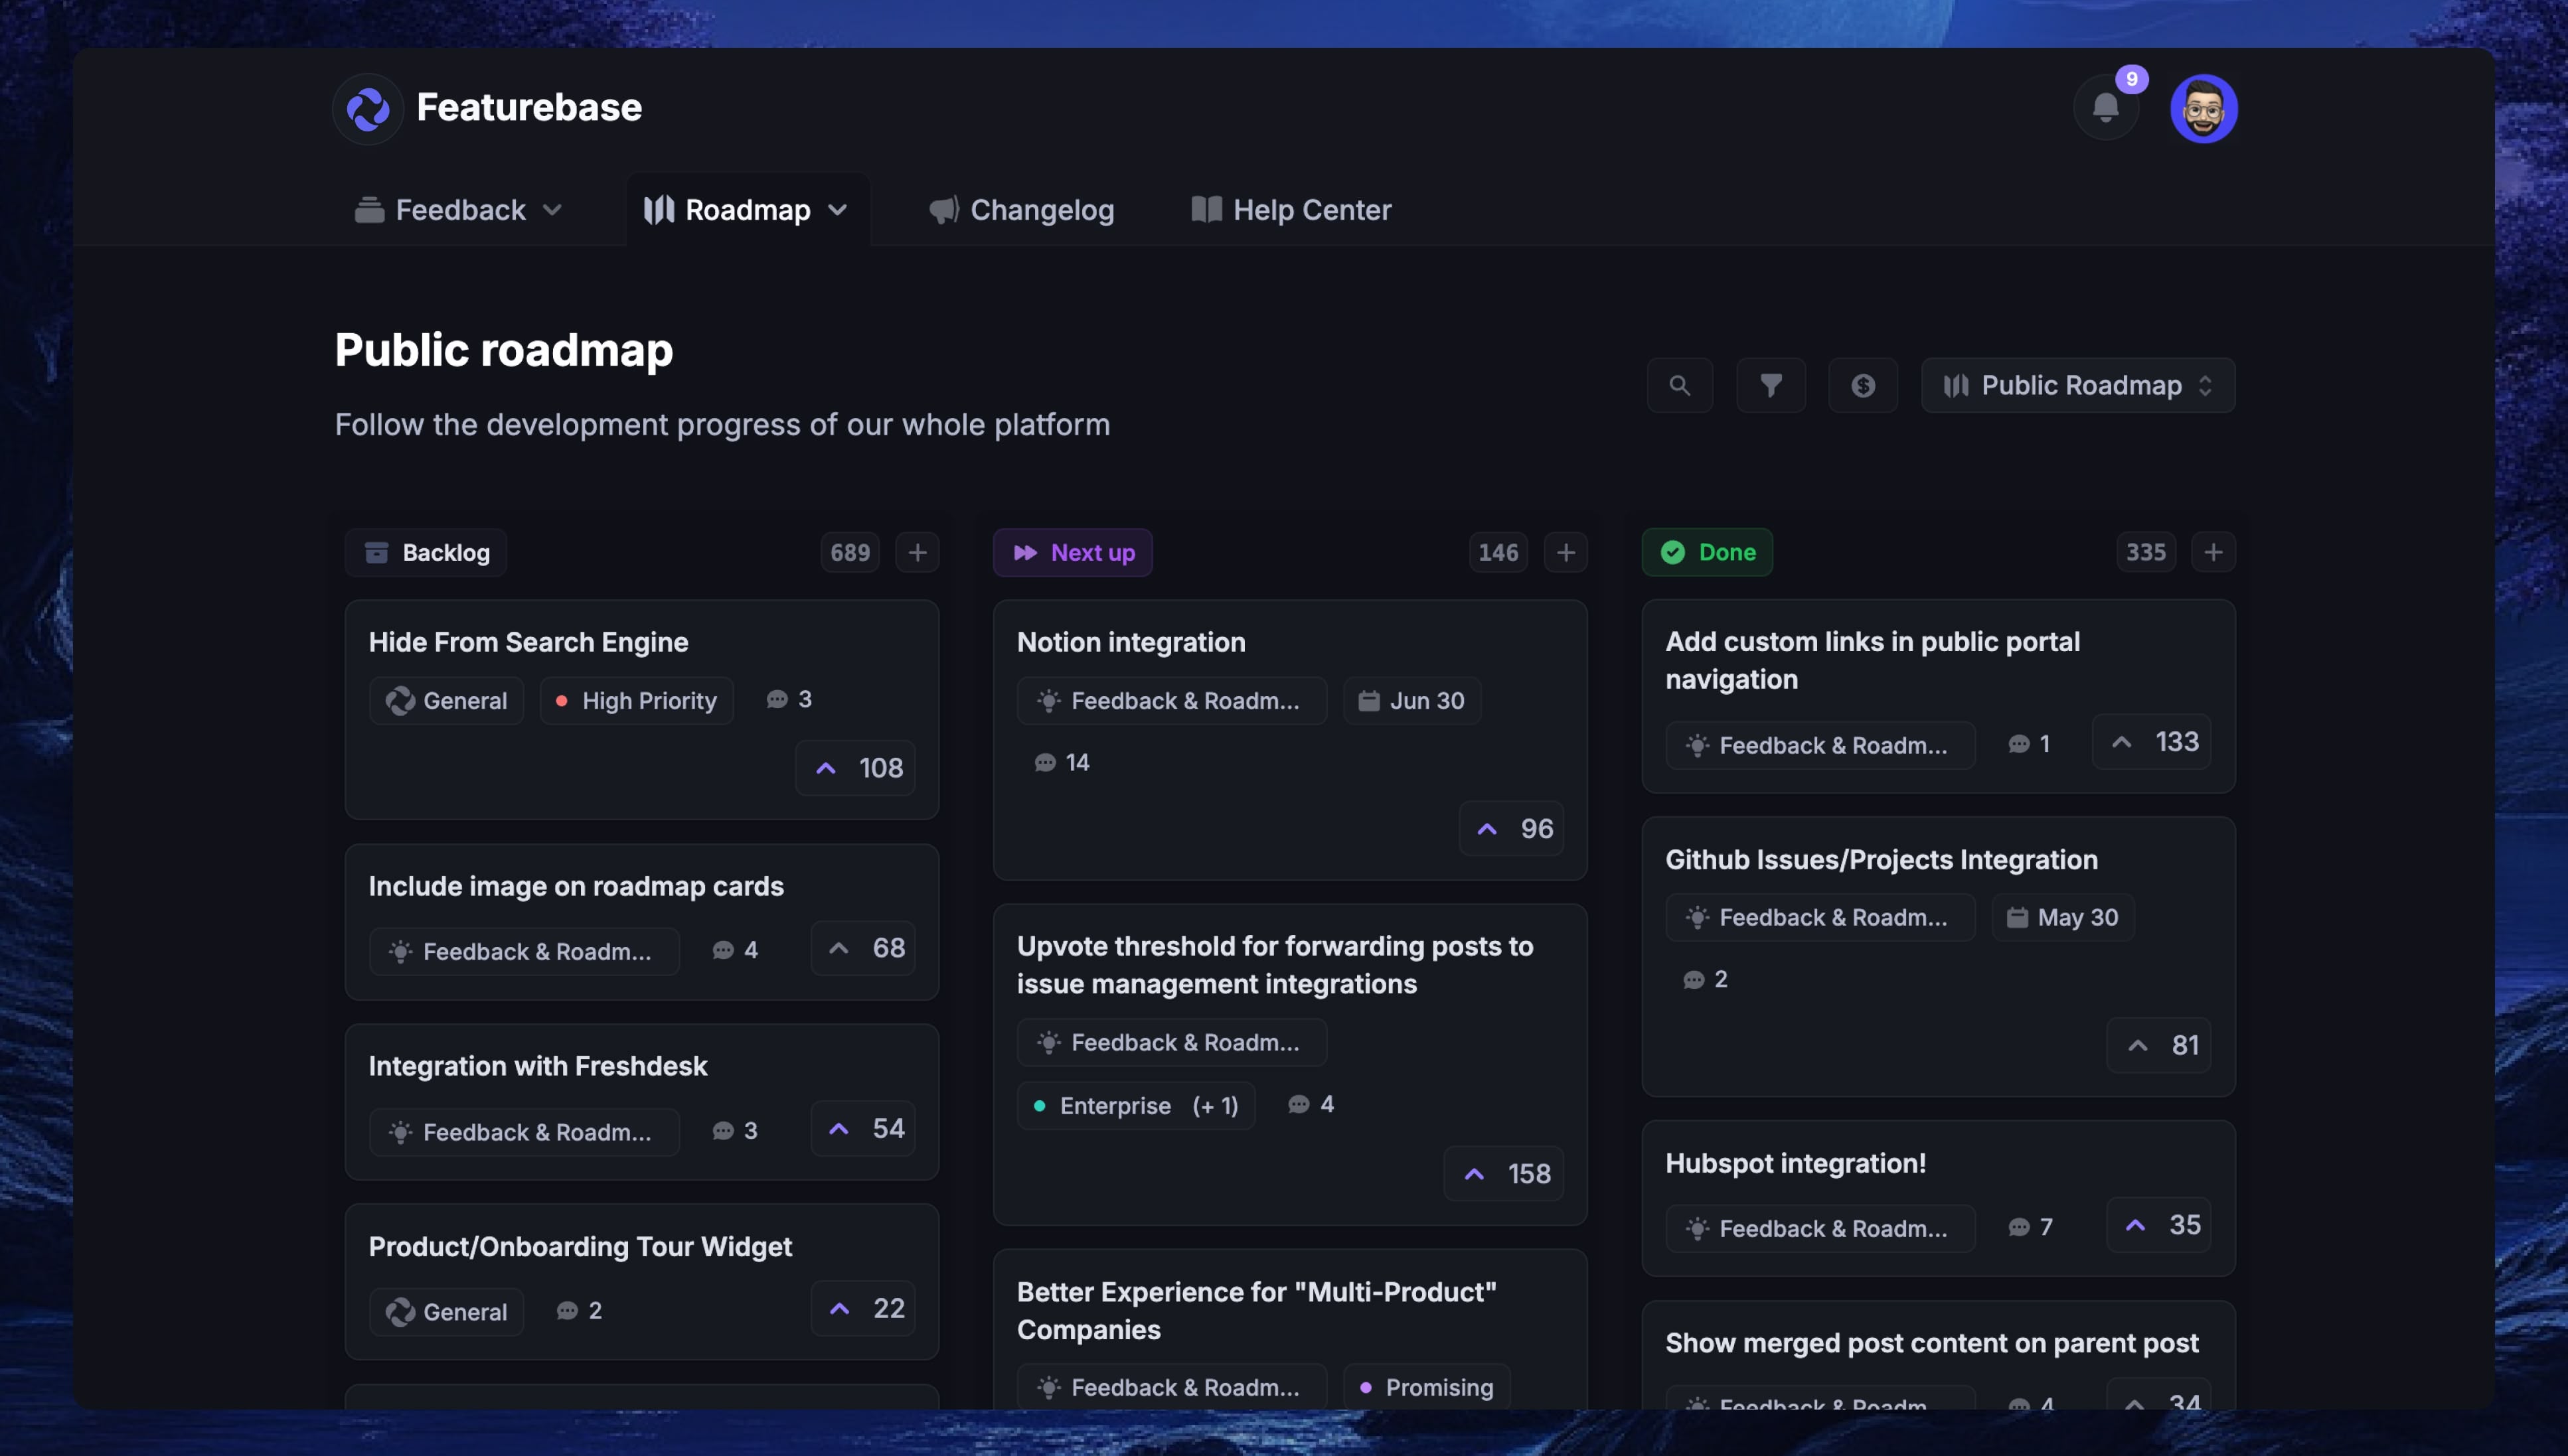Click comment count 4 on roadmap cards post

(x=736, y=950)
